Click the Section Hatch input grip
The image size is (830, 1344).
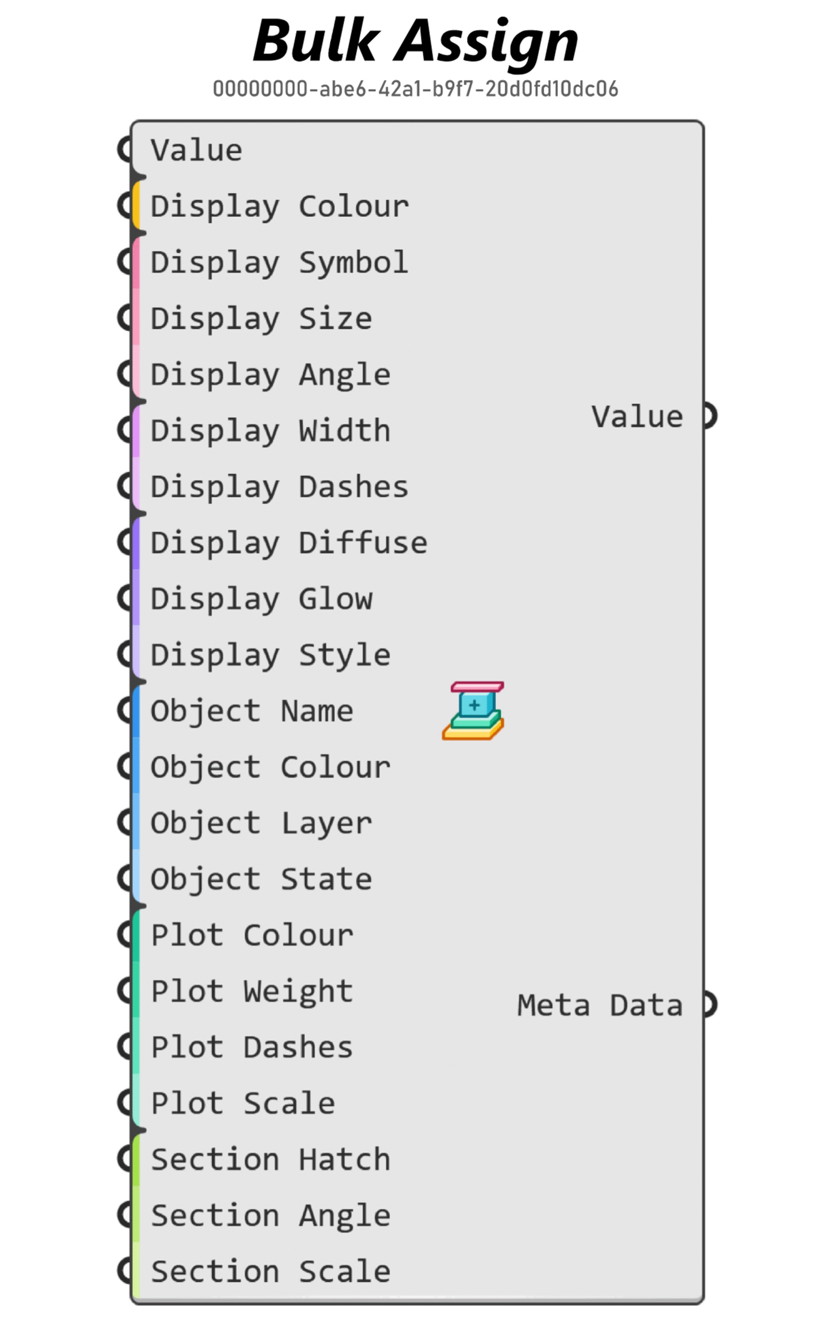pos(125,1160)
